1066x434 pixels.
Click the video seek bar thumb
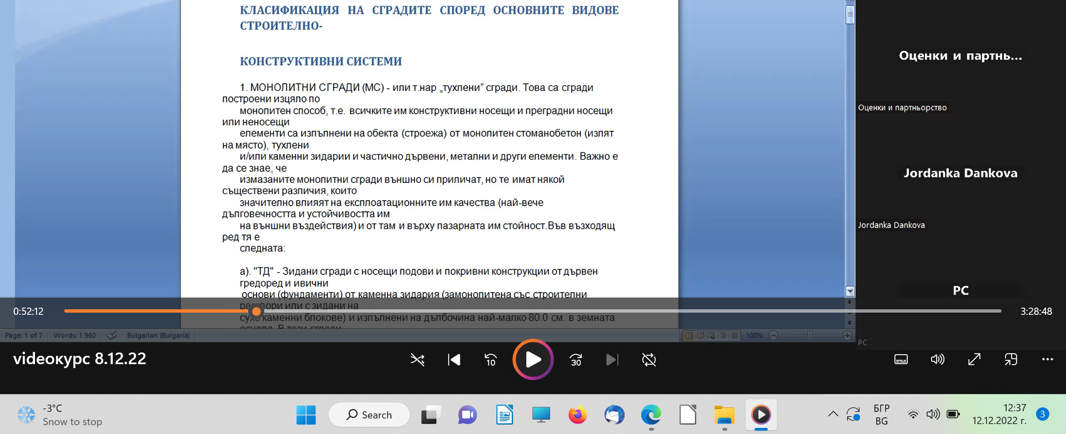tap(256, 312)
